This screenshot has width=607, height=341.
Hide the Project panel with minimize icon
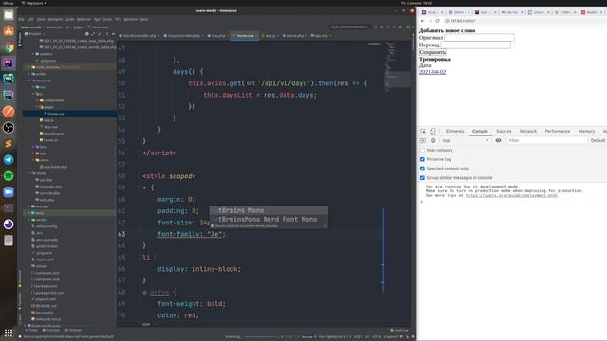tap(113, 34)
